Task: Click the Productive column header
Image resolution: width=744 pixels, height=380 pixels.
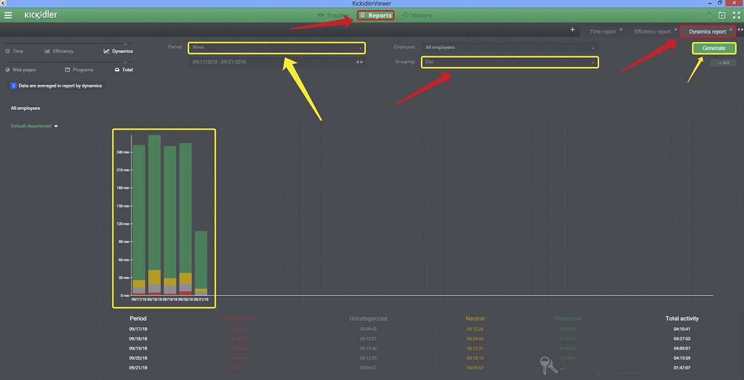Action: coord(568,319)
